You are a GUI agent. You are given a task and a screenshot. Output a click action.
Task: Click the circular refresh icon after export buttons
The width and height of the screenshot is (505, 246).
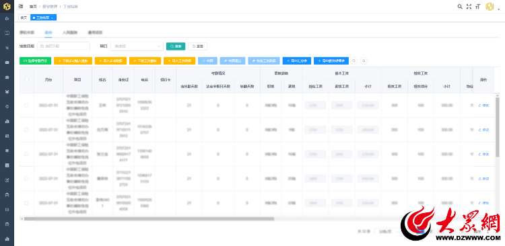[x=354, y=60]
